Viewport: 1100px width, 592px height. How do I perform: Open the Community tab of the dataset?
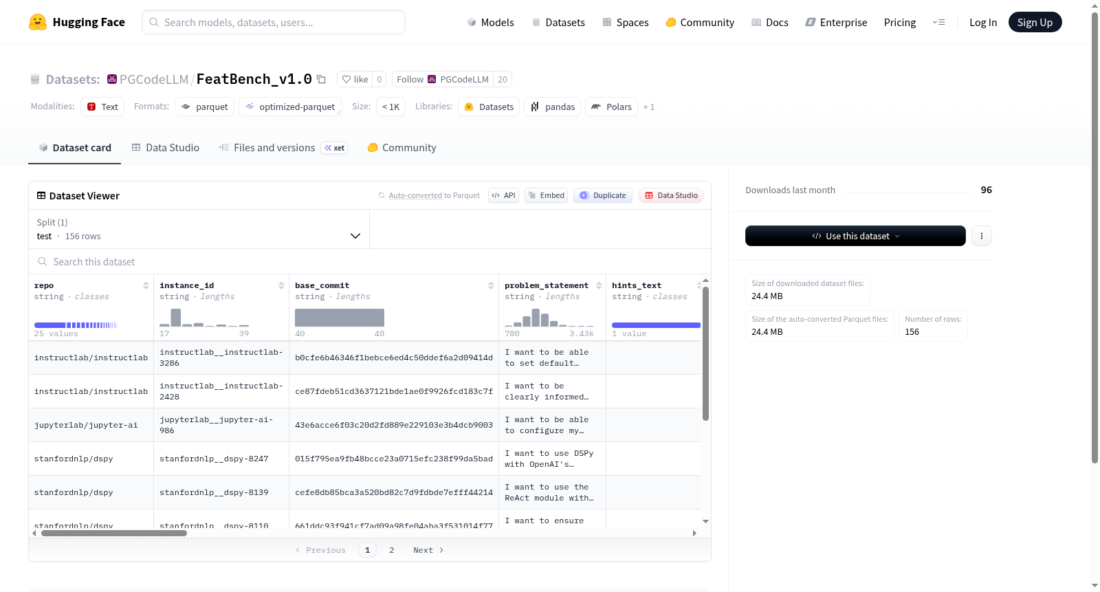tap(402, 148)
